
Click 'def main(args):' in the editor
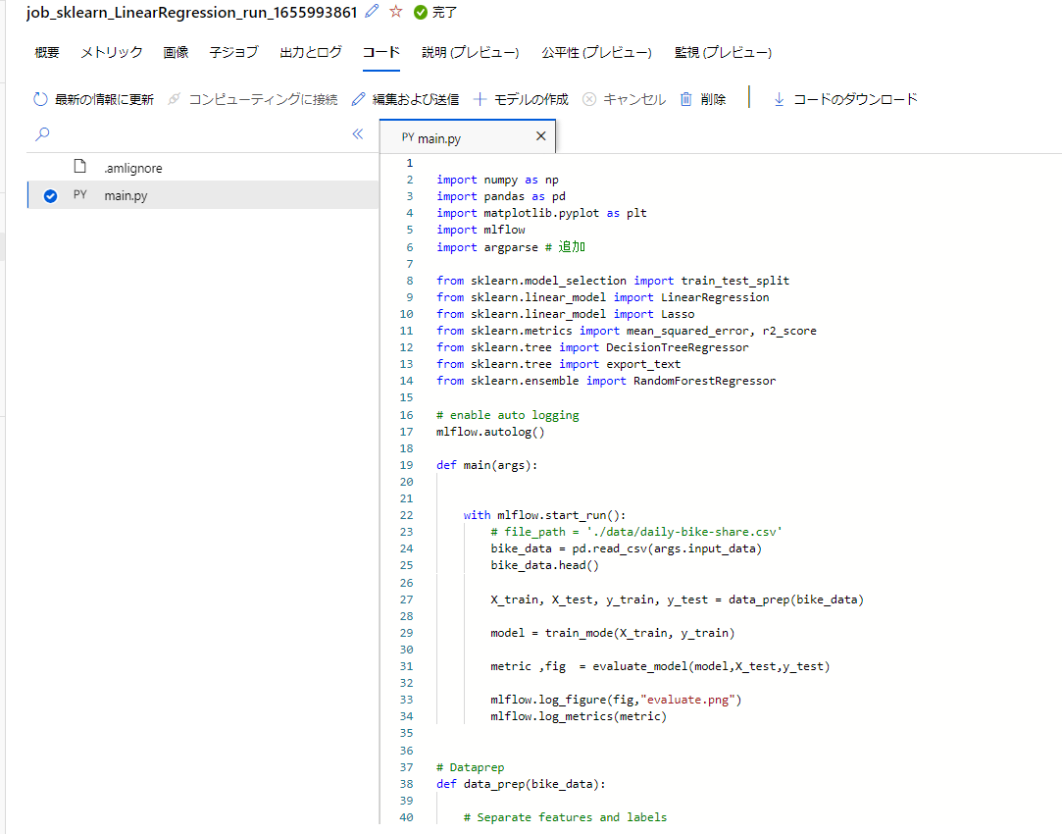487,465
